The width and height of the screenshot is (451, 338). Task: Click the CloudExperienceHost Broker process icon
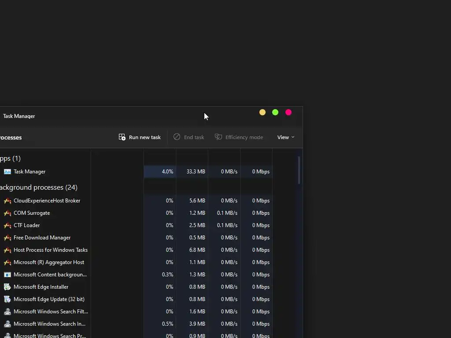[x=7, y=201]
